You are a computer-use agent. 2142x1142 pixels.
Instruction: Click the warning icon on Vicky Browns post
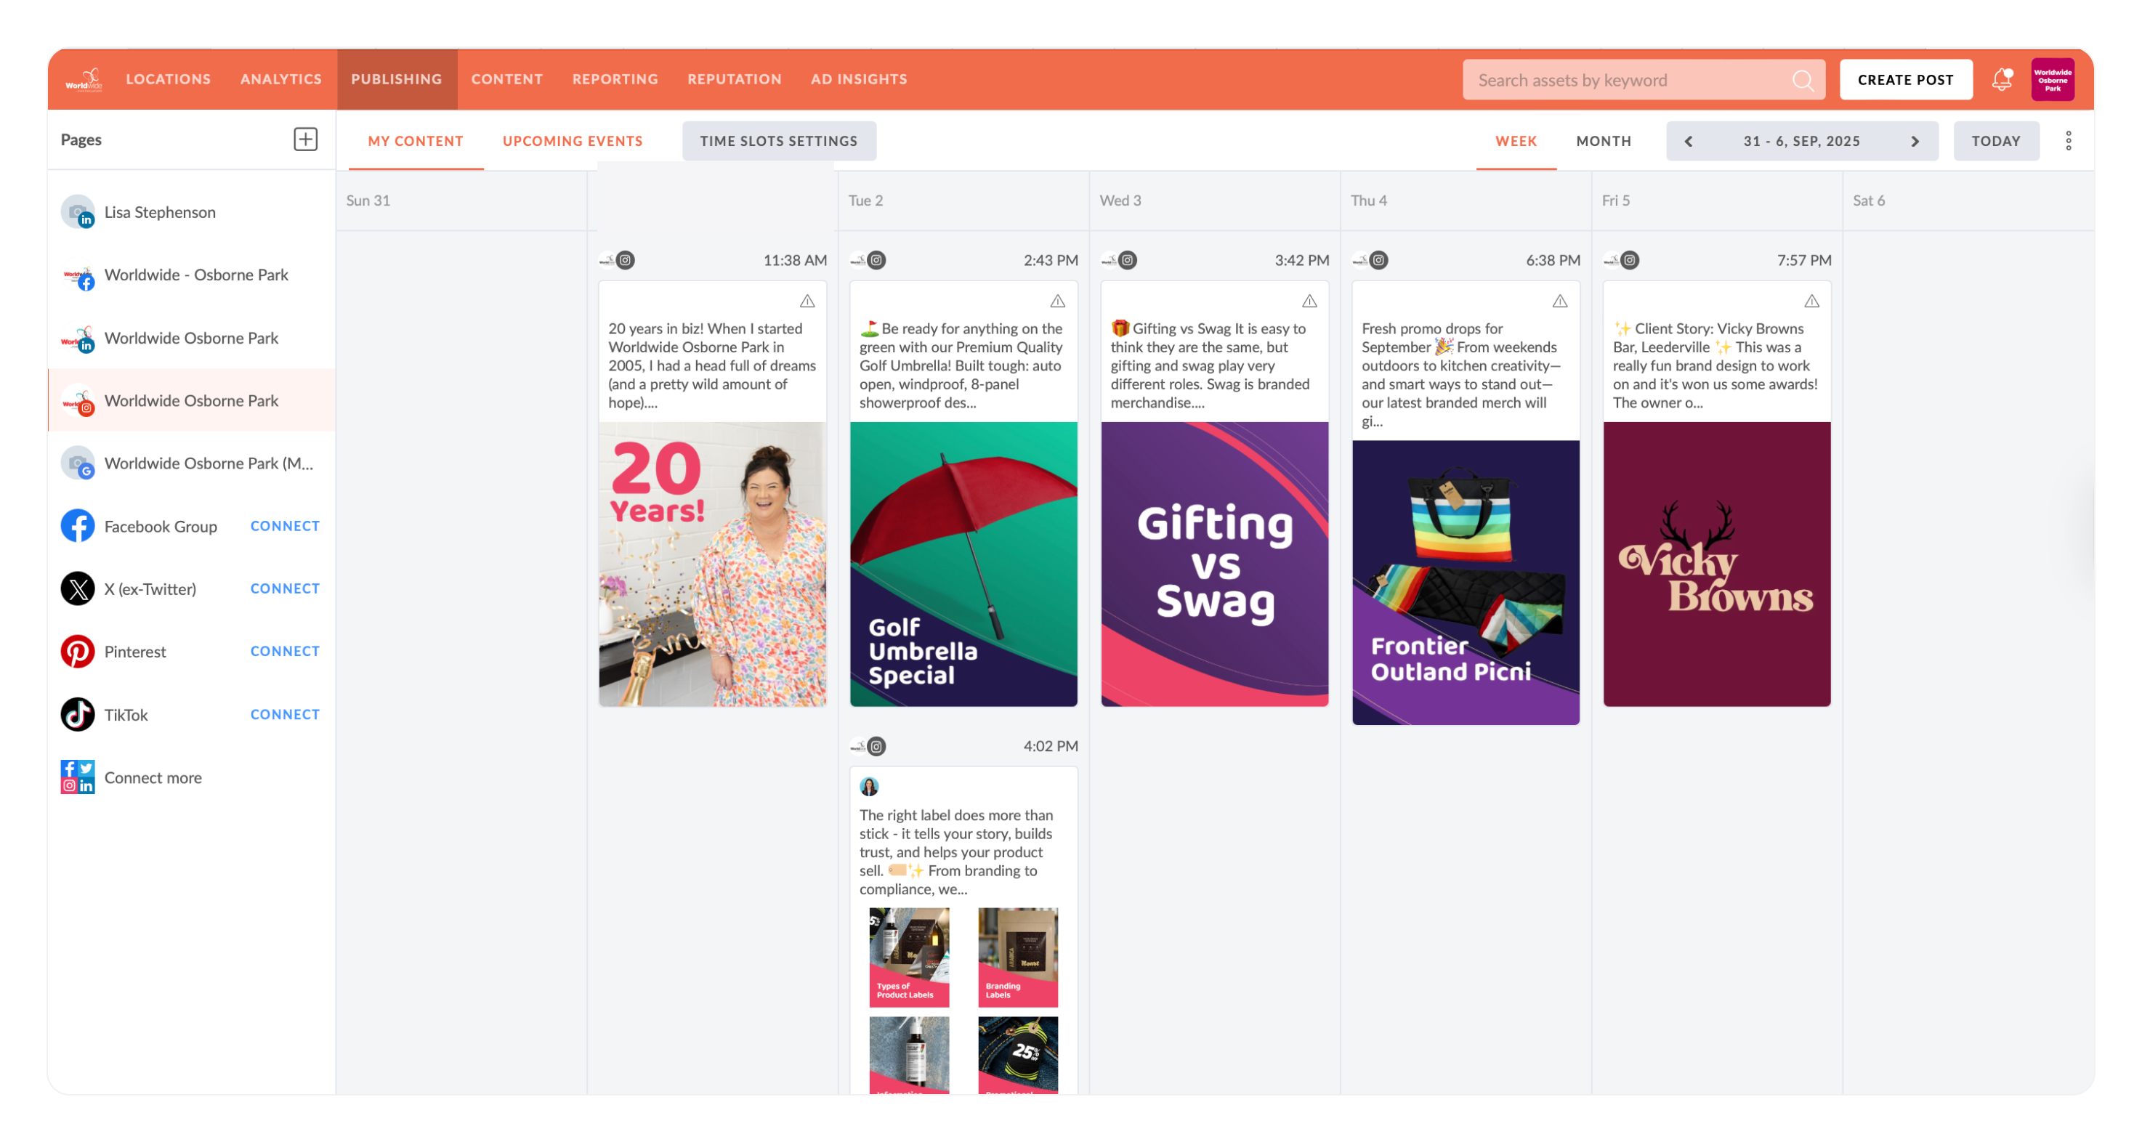point(1812,301)
